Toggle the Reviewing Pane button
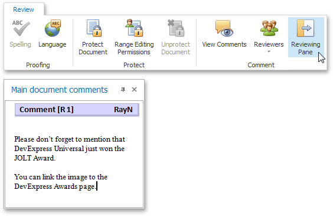This screenshot has height=216, width=333. (x=306, y=37)
